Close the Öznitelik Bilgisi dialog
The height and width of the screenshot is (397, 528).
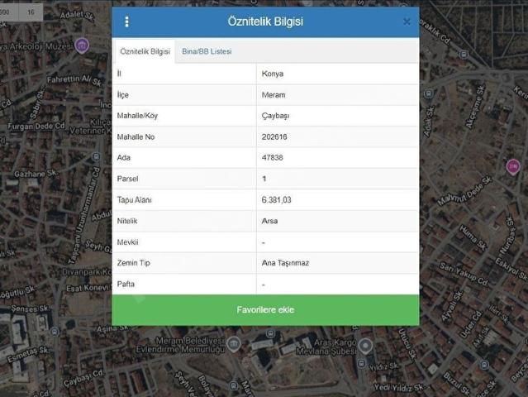point(407,22)
